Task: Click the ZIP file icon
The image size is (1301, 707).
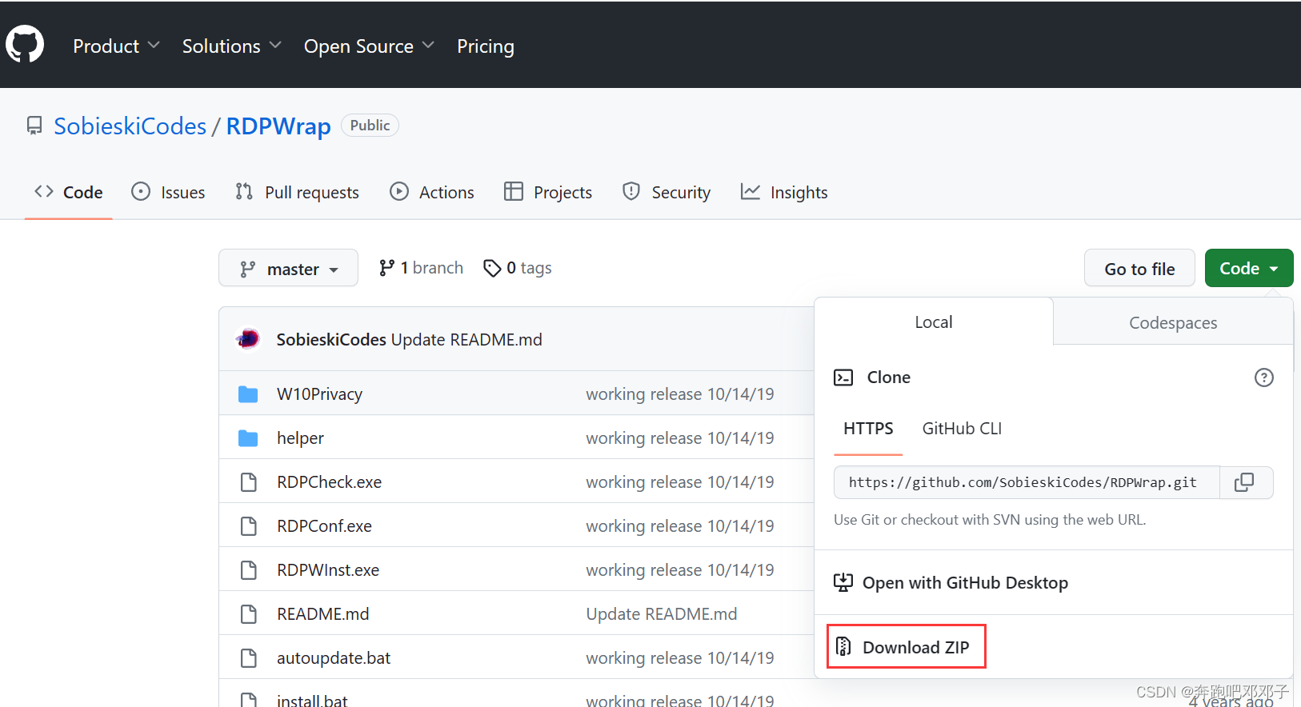Action: (x=843, y=646)
